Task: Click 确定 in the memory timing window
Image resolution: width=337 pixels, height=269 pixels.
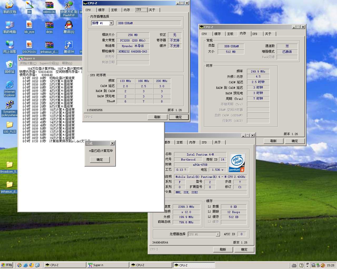Action: 295,141
